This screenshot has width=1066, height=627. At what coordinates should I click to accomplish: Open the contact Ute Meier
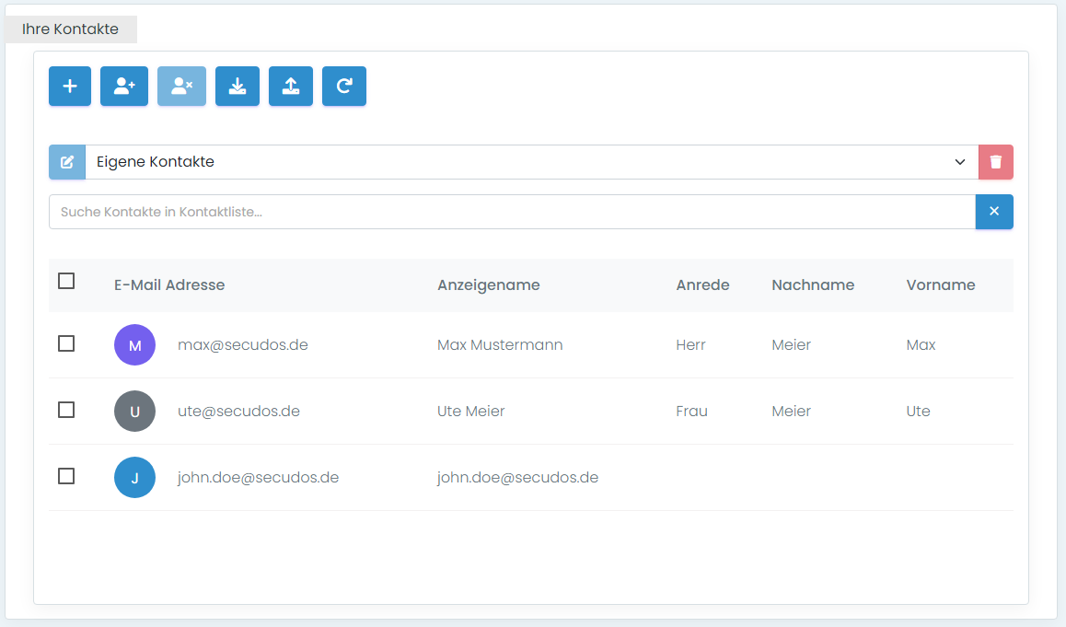click(470, 411)
